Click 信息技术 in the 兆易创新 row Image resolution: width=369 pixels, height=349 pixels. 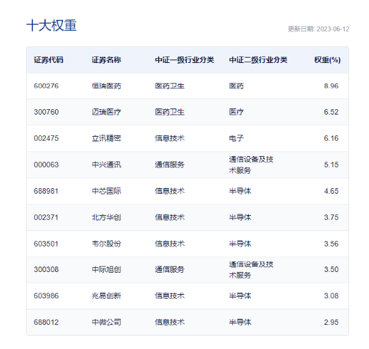[170, 296]
